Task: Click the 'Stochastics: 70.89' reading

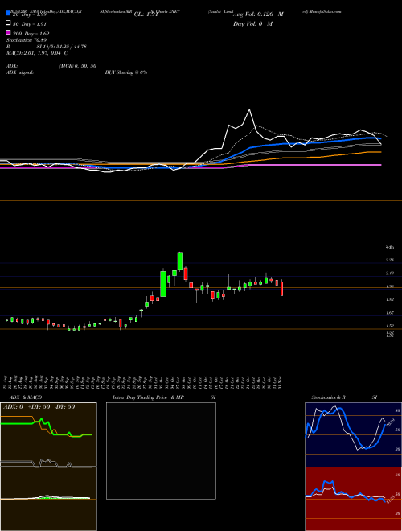Action: [x=27, y=40]
